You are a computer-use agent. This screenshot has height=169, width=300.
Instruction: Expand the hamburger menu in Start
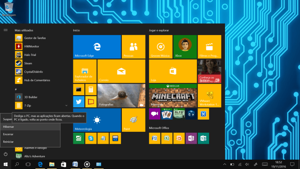pos(6,30)
